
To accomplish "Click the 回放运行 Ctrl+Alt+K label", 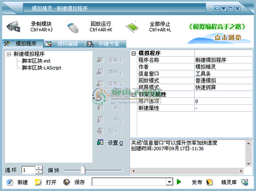I will (101, 27).
